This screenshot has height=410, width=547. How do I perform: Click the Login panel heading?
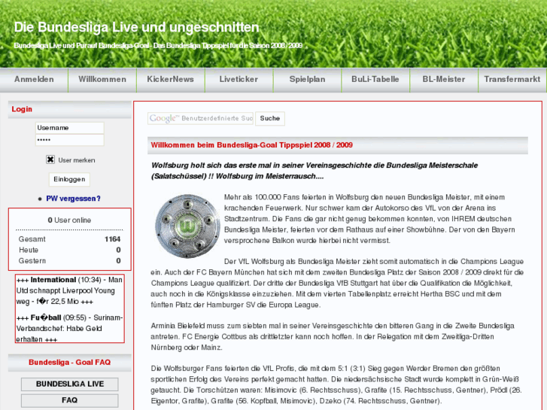tap(22, 109)
